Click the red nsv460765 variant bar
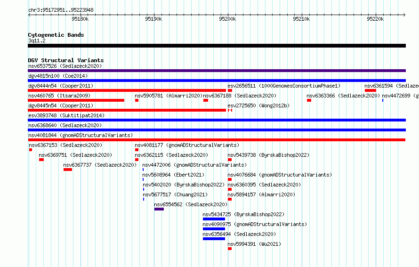 pos(76,100)
